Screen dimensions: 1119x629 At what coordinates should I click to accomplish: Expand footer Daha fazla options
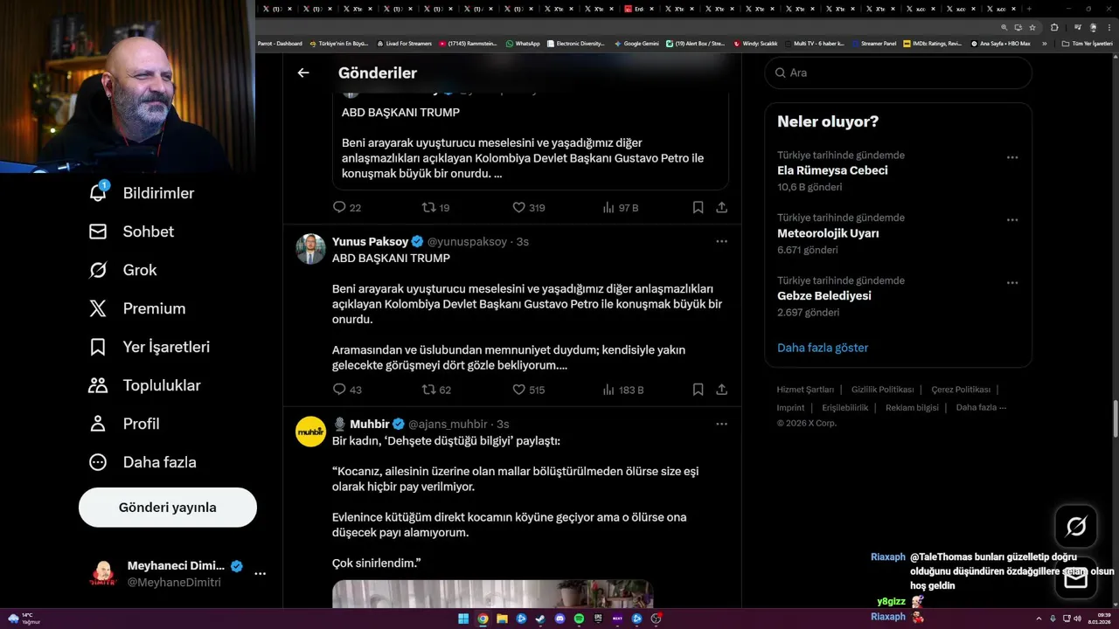coord(981,407)
